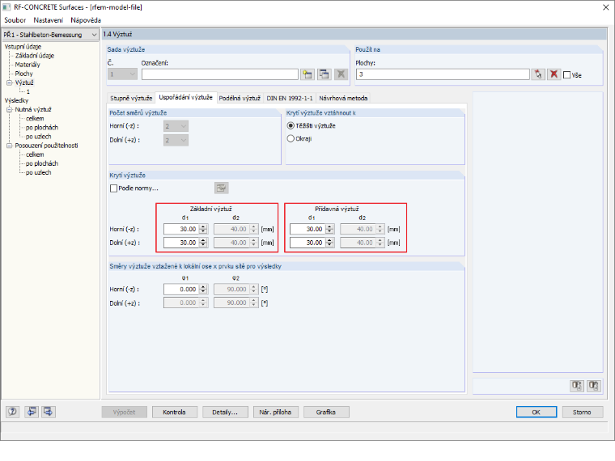Open reinforcement set number Č. dropdown
Image resolution: width=615 pixels, height=461 pixels.
pyautogui.click(x=122, y=74)
